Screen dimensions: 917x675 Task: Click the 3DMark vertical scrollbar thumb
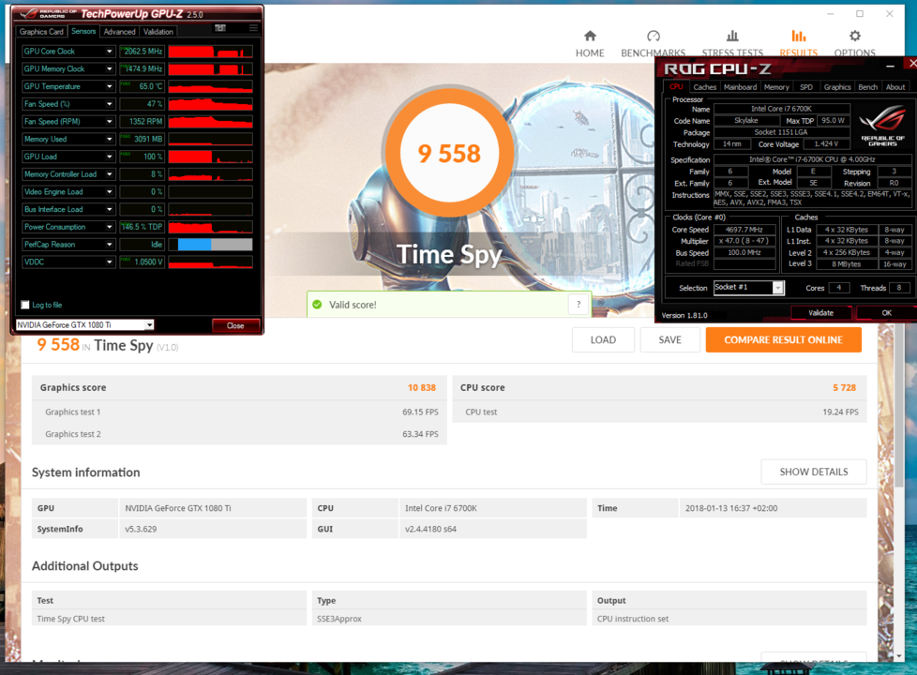click(x=899, y=405)
